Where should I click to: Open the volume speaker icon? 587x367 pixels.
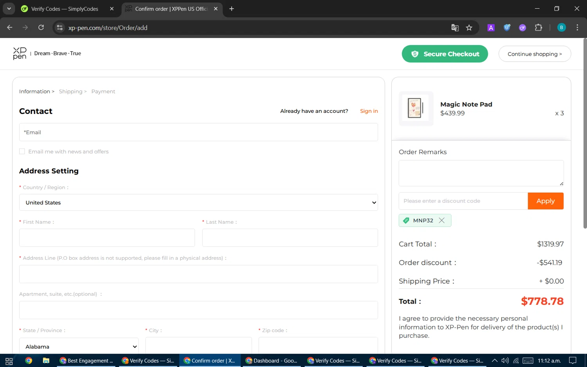tap(505, 361)
